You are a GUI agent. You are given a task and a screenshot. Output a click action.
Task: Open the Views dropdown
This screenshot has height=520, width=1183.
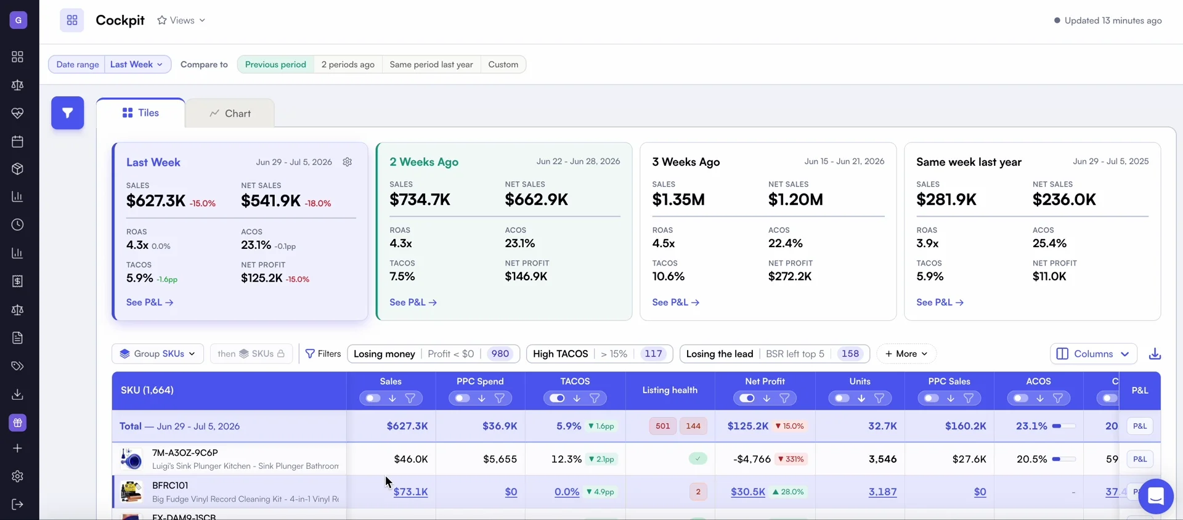(x=181, y=20)
